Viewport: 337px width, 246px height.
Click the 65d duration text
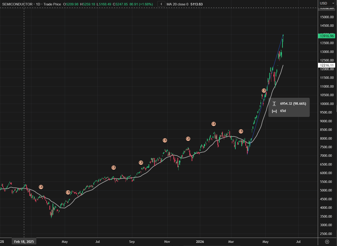pyautogui.click(x=283, y=111)
